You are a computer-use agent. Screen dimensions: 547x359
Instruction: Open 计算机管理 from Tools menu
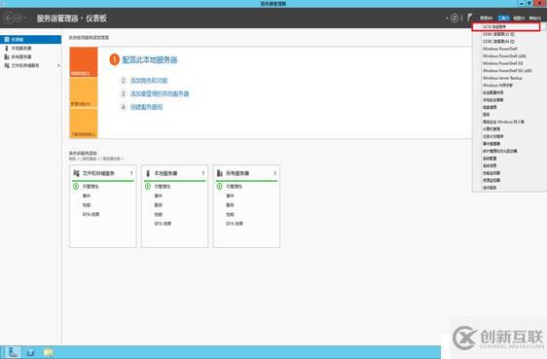click(492, 129)
